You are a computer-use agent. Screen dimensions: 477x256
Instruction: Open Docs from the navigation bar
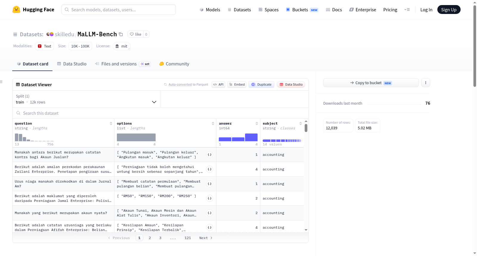pyautogui.click(x=334, y=10)
